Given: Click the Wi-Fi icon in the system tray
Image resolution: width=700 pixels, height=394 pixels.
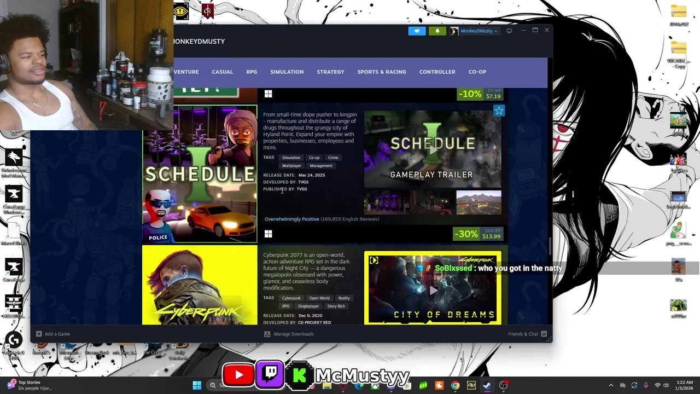Looking at the screenshot, I should (x=658, y=385).
